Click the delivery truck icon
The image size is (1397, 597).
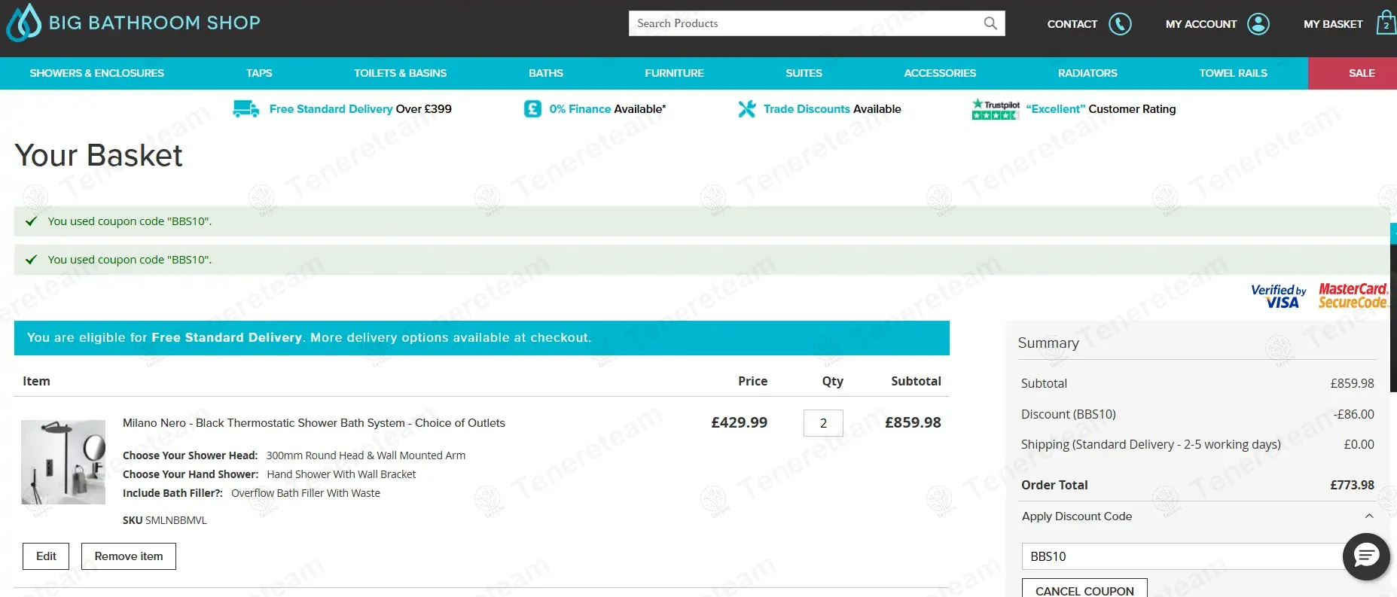246,109
